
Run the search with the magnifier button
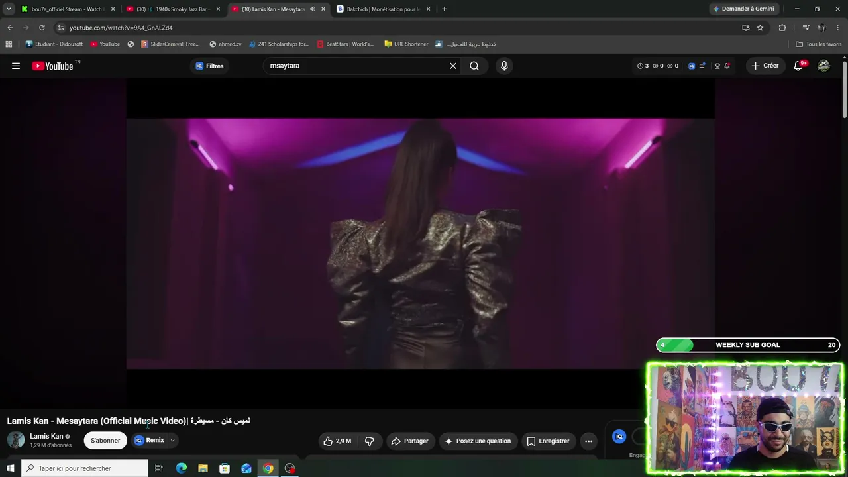coord(474,66)
